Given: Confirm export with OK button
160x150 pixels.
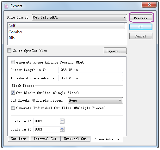Looking at the screenshot, I should click(141, 27).
